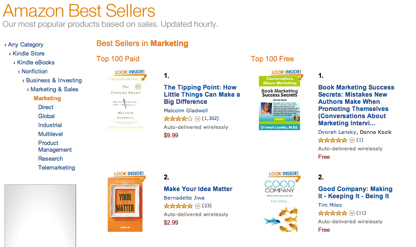Expand rating dropdown arrow beside 23 reviews
Viewport: 416px width, 247px height.
coord(197,206)
